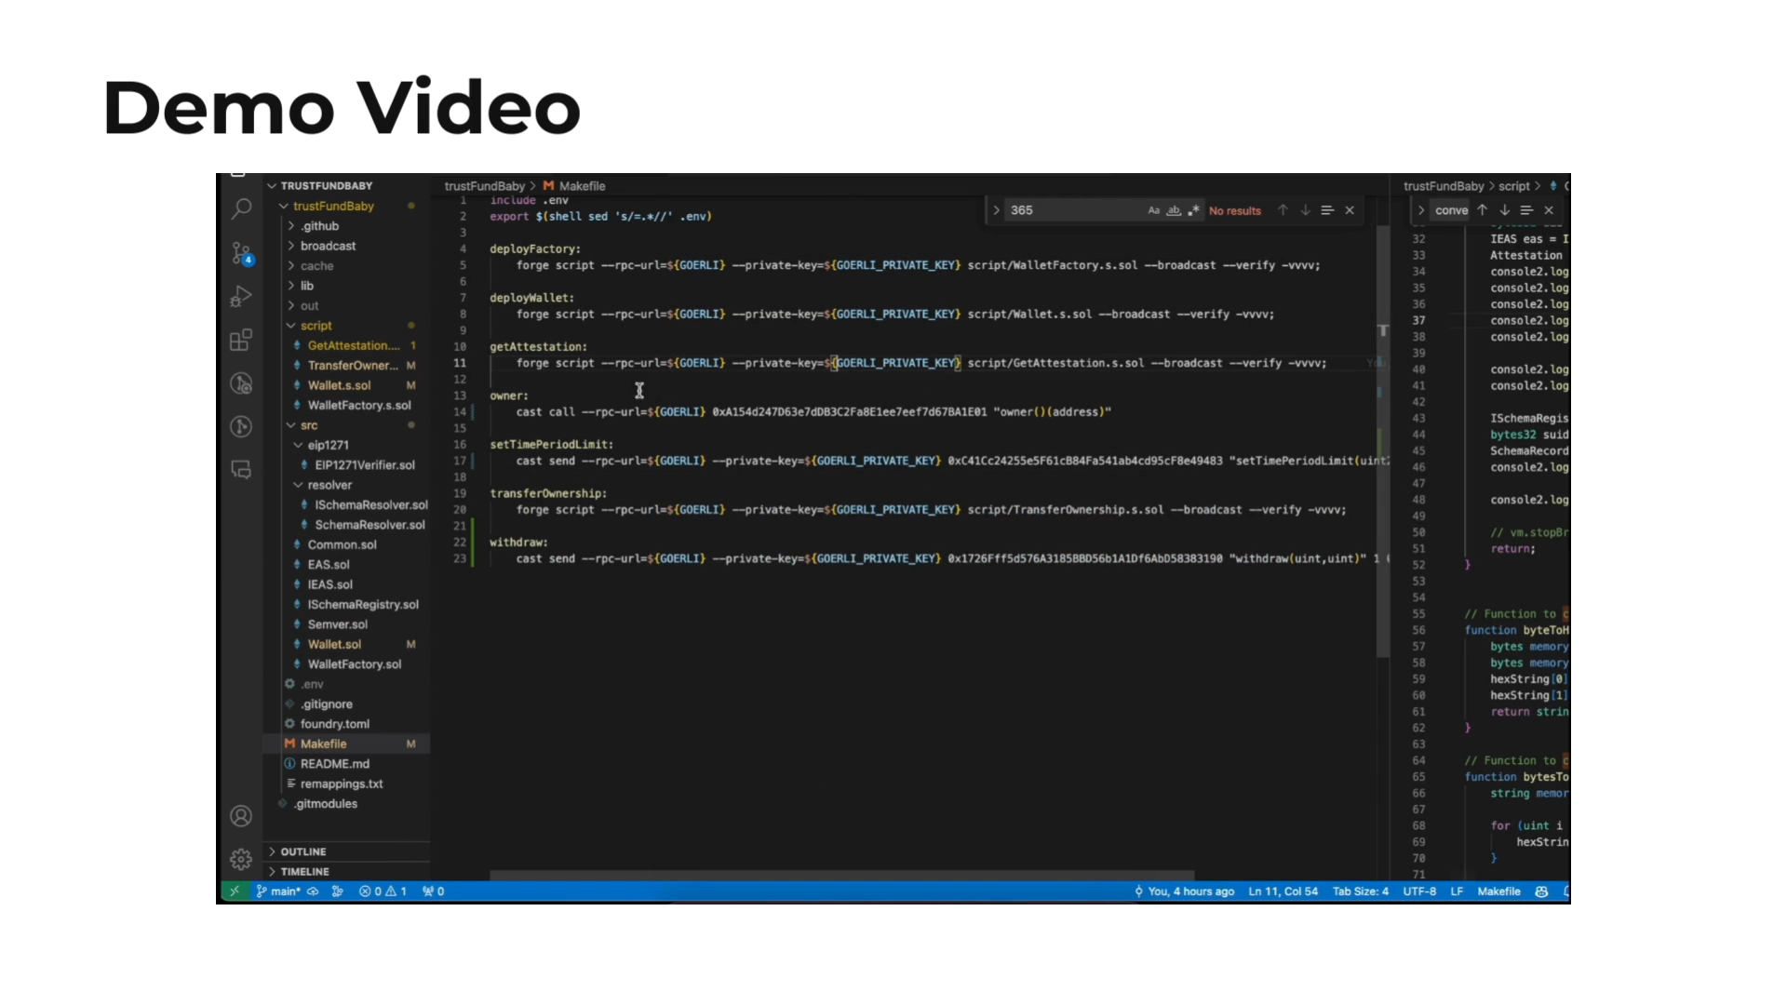Screen dimensions: 1787x1005
Task: Click the horizontal scrollbar of Makefile editor
Action: (842, 876)
